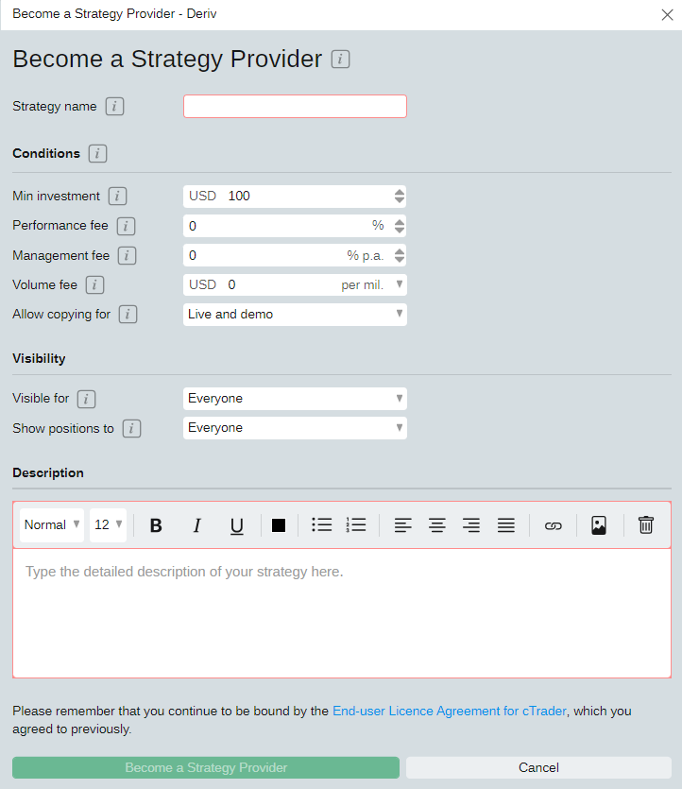Open the "Show positions to" dropdown
The width and height of the screenshot is (682, 789).
click(295, 428)
